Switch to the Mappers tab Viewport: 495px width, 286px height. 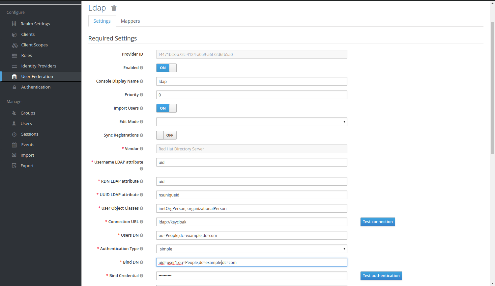(130, 21)
